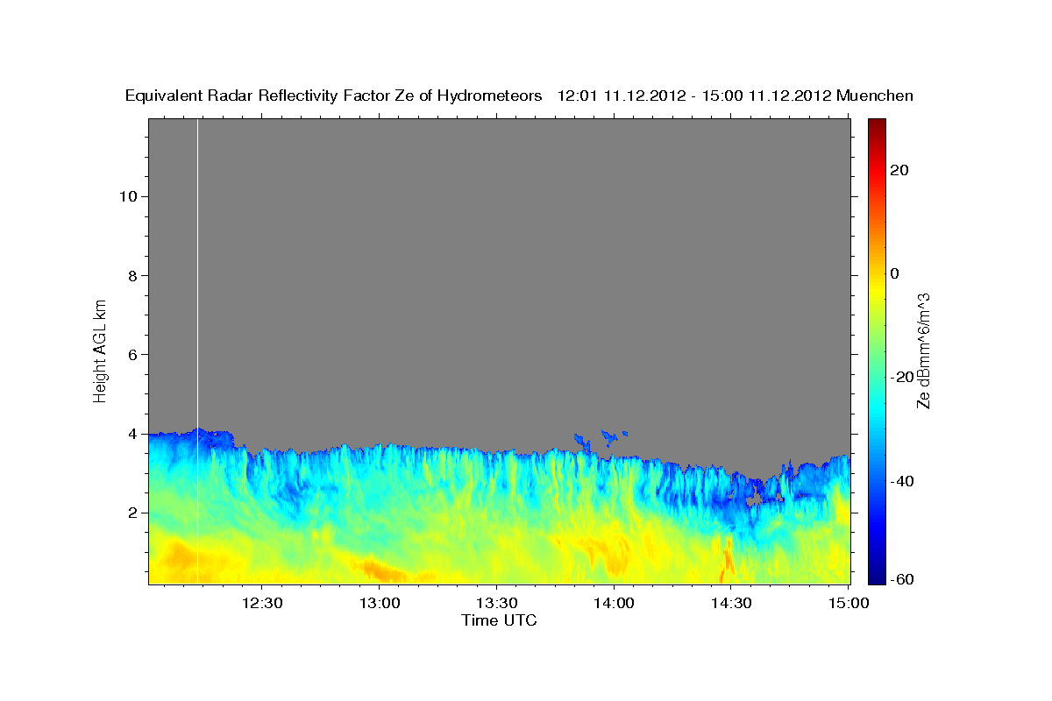
Task: Click the colorbar label '-40'
Action: click(904, 481)
